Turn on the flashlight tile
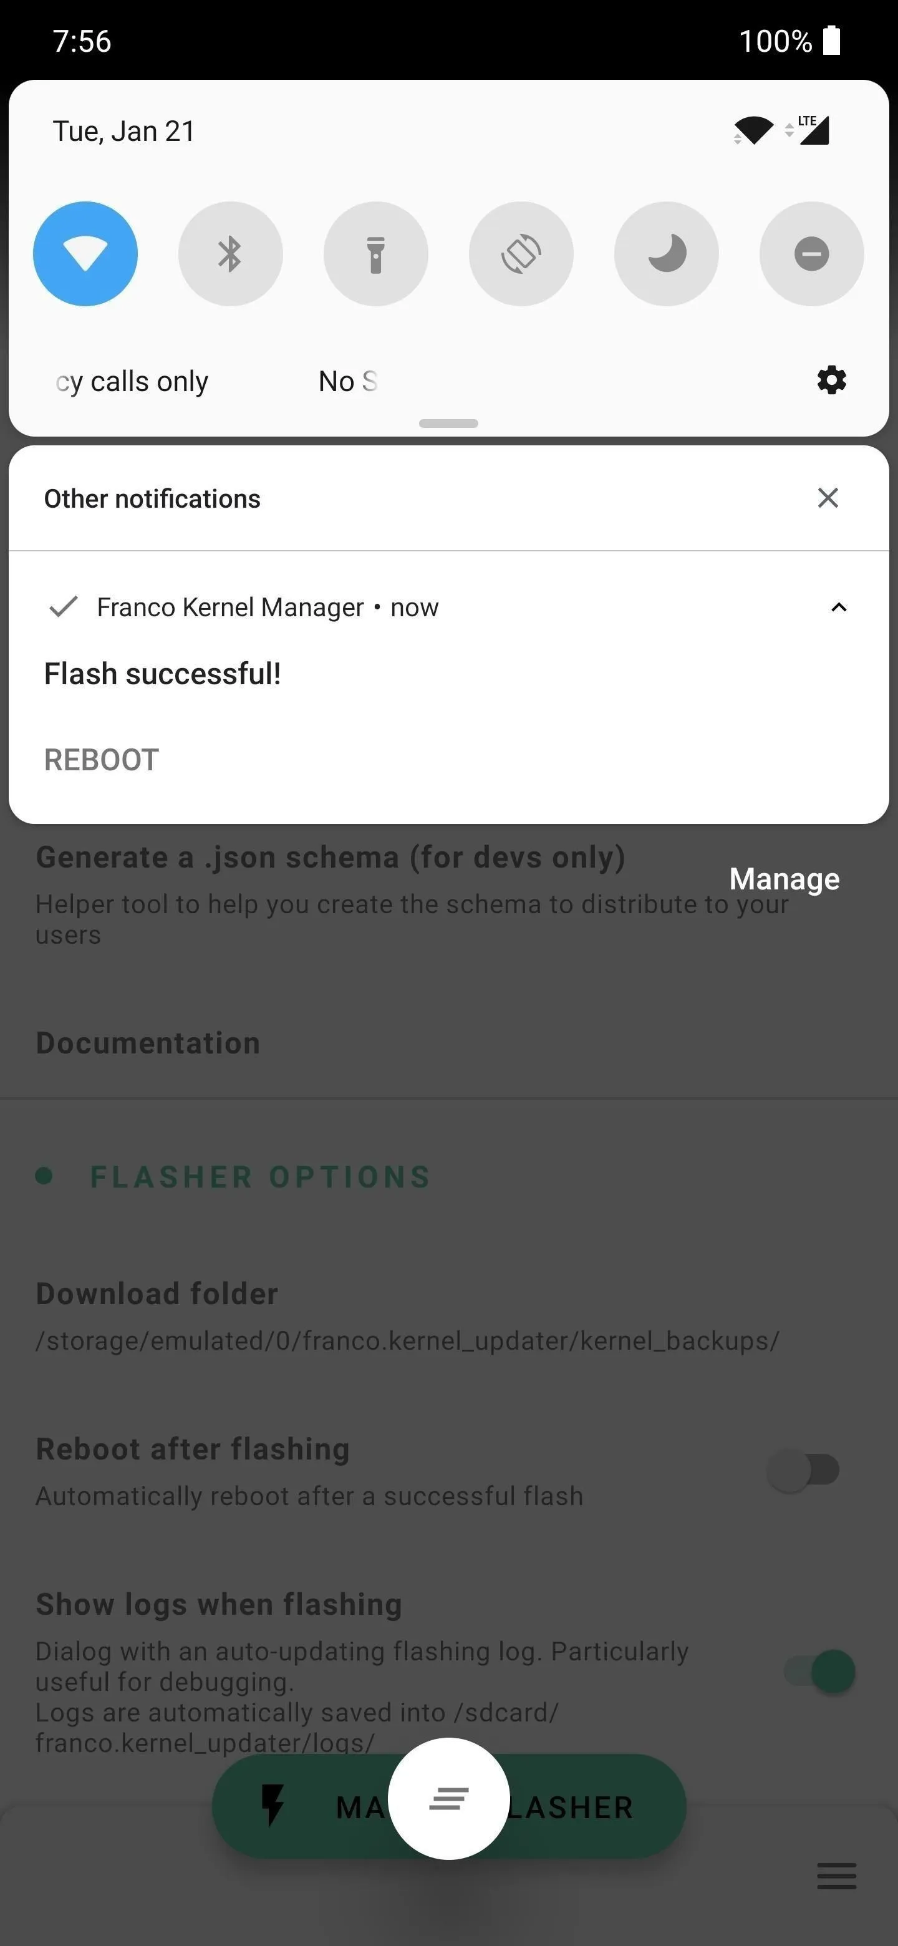Viewport: 898px width, 1946px height. tap(376, 254)
